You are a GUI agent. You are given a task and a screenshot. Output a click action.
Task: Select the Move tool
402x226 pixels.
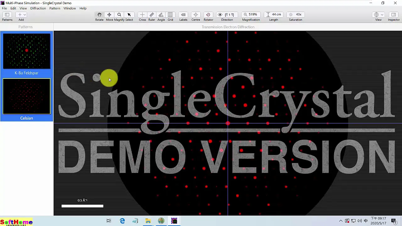pos(109,14)
